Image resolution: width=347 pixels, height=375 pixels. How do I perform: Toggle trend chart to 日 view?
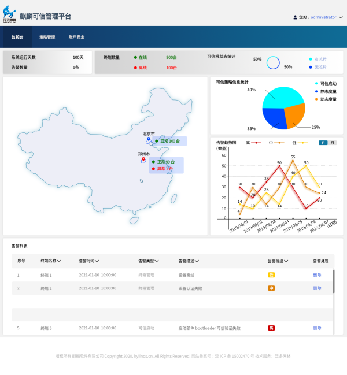[323, 143]
